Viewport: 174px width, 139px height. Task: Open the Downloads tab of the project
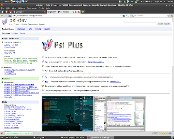(x=21, y=29)
